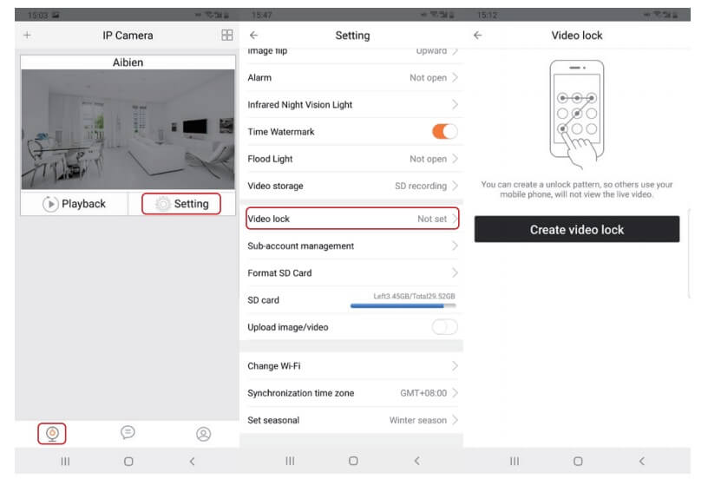Disable the Time Watermark switch
The height and width of the screenshot is (492, 708).
444,132
